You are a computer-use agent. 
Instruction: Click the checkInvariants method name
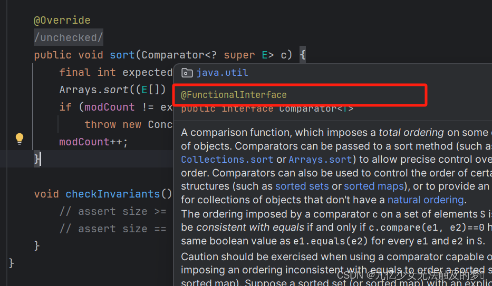click(113, 194)
